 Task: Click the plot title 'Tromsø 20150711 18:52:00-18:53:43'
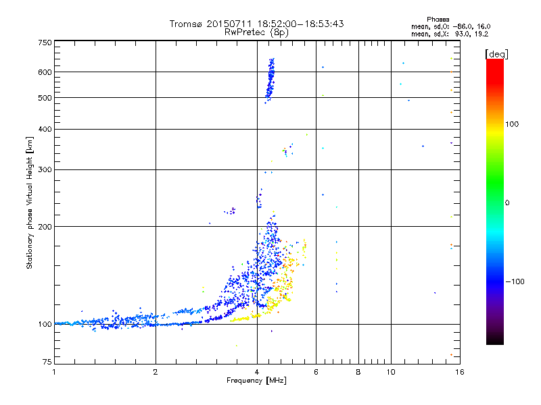pos(257,24)
